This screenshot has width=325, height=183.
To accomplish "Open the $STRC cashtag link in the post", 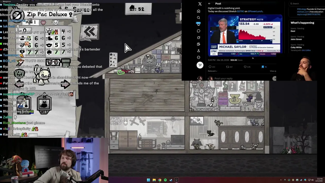I will tap(240, 11).
